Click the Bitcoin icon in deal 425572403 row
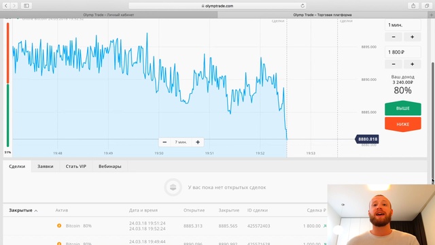This screenshot has height=245, width=435. pos(59,226)
